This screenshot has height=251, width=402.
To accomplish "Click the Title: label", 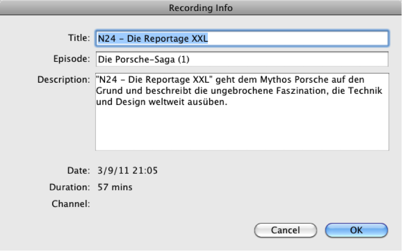I will point(79,38).
